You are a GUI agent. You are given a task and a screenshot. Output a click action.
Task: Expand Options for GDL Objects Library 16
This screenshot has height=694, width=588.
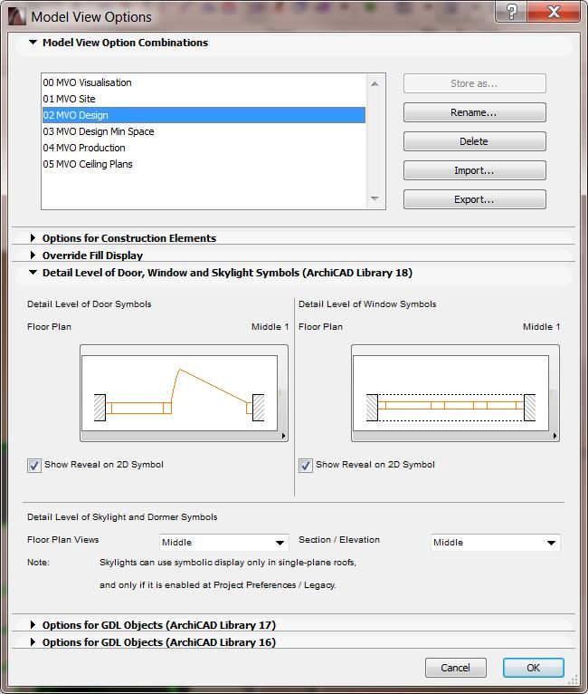tap(33, 642)
